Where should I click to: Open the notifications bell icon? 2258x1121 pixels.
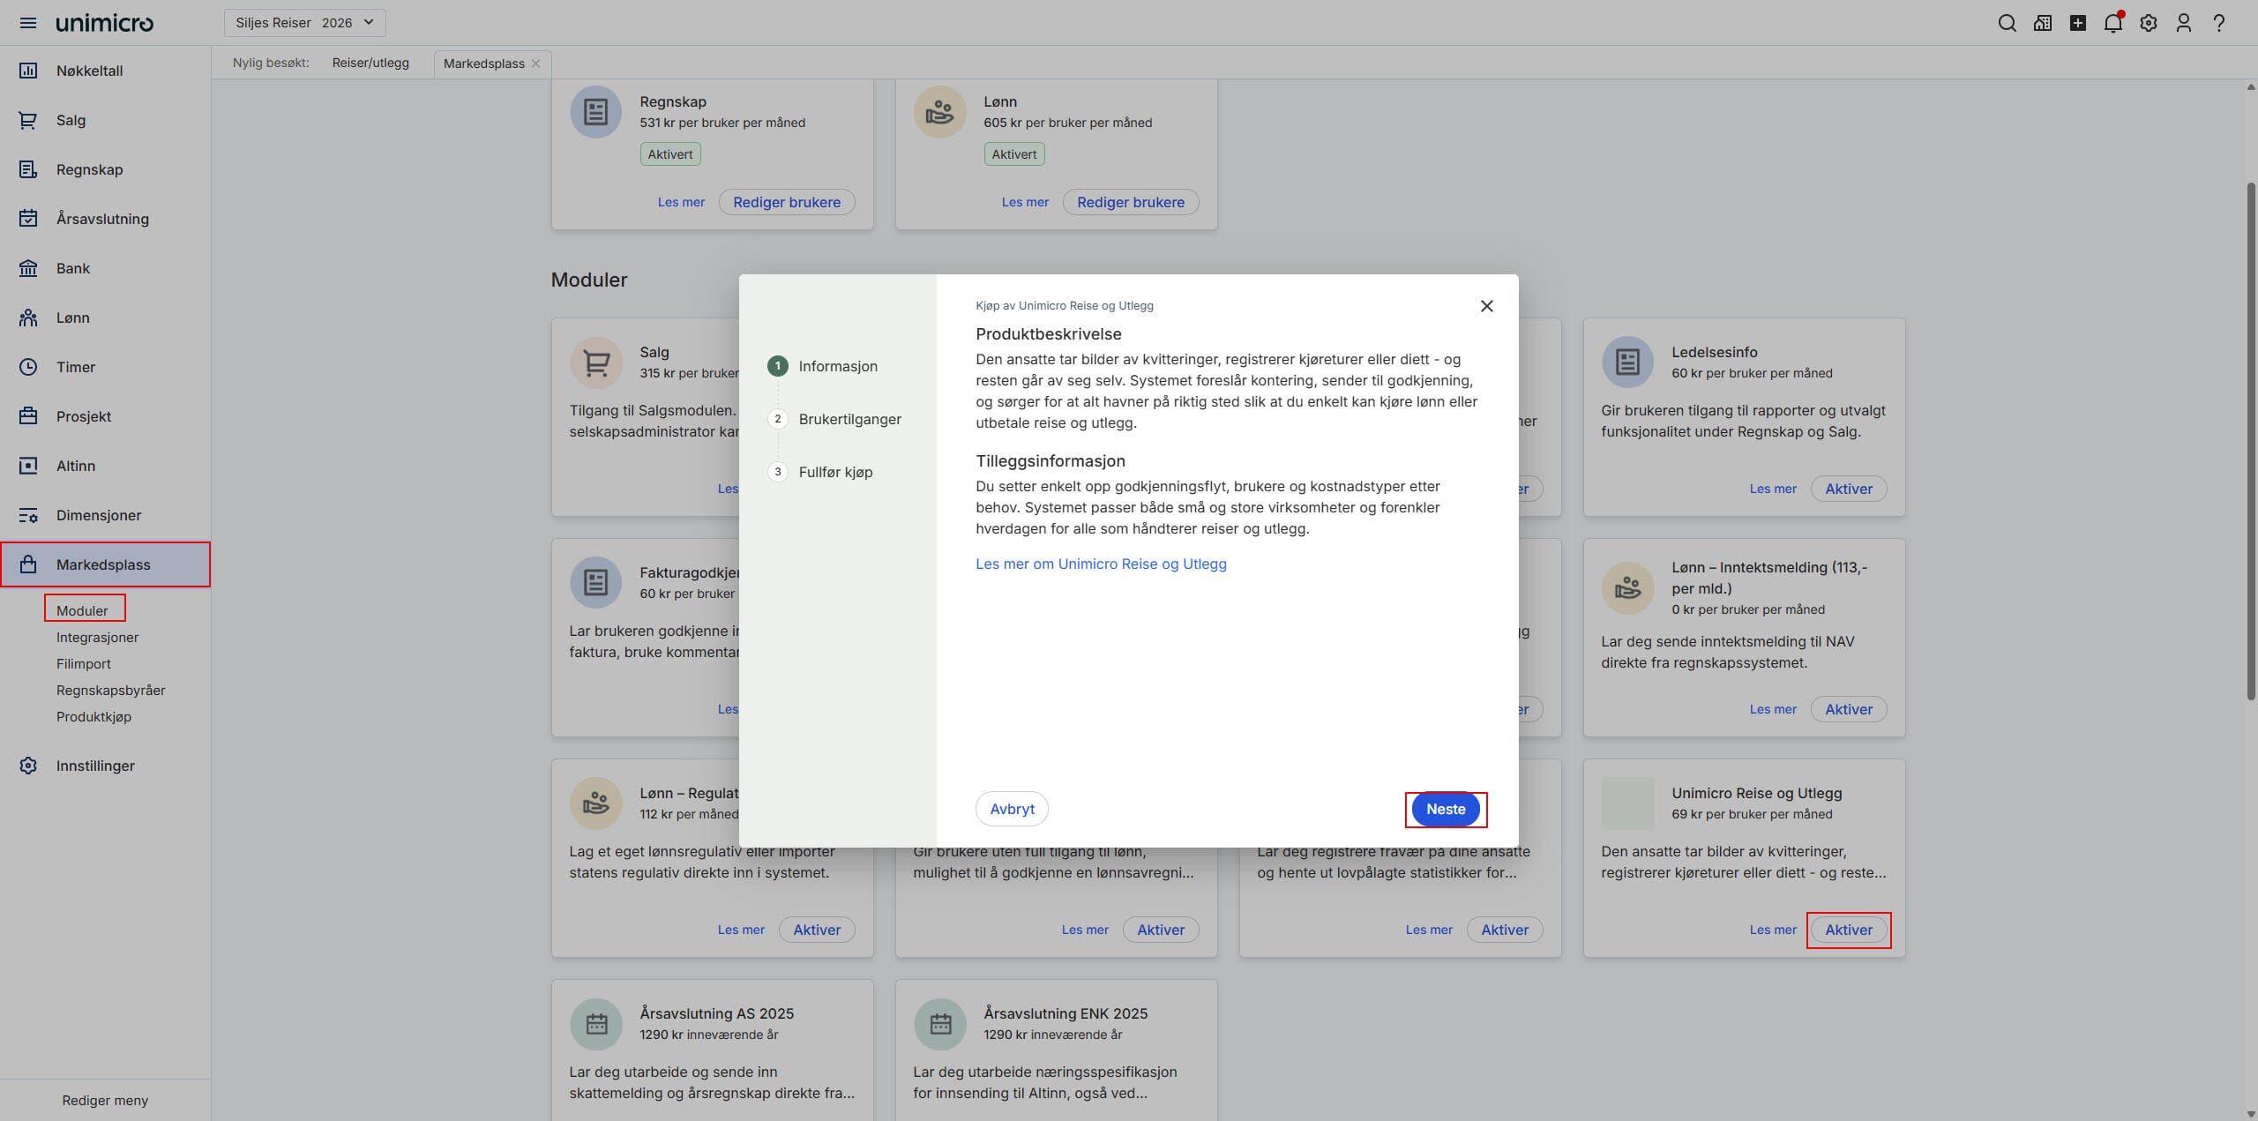click(x=2112, y=23)
